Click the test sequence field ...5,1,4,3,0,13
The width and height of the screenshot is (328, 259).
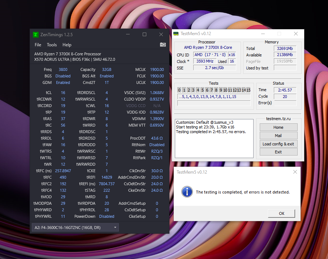214,97
